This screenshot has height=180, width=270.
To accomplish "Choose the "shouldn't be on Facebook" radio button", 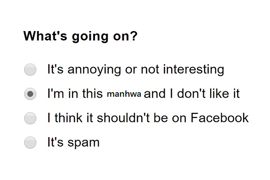I will tap(30, 118).
